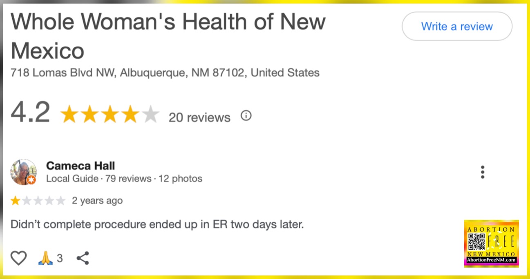The width and height of the screenshot is (530, 279).
Task: Open the three-dot menu for Cameca Hall's review
Action: point(483,172)
